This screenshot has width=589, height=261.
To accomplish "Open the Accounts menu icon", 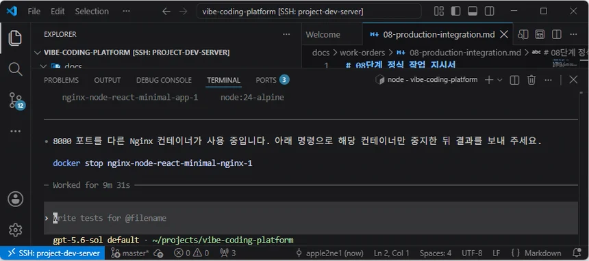I will [15, 199].
